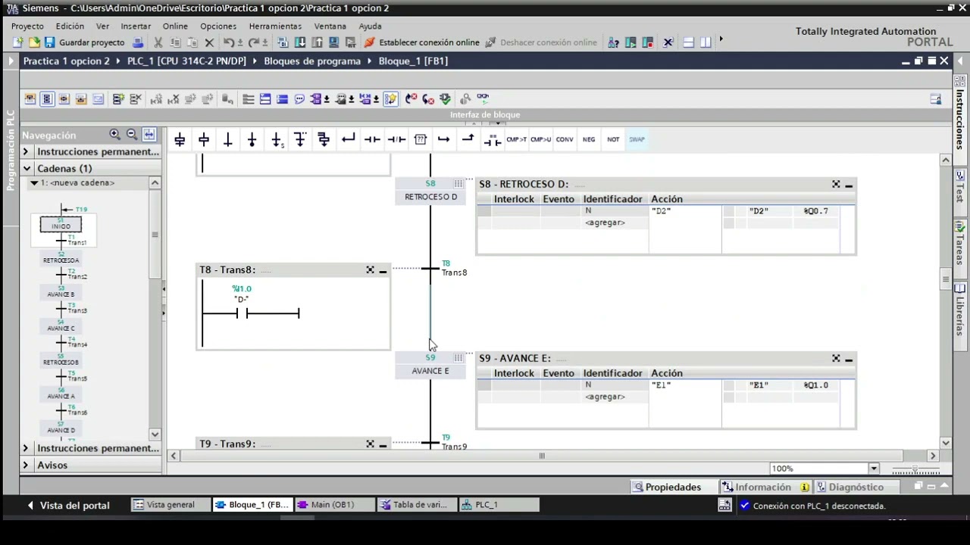Open the Edición menu
970x545 pixels.
click(70, 26)
